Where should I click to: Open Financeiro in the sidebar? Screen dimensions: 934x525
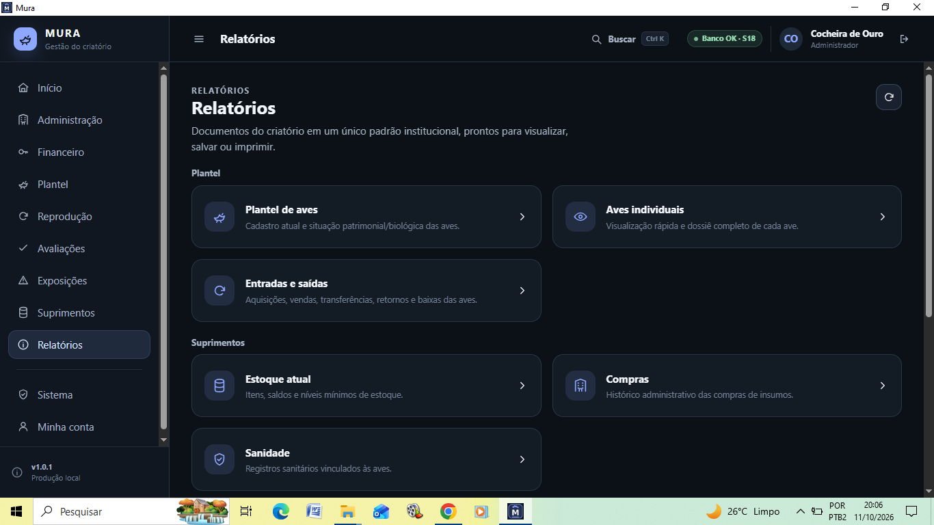(79, 152)
